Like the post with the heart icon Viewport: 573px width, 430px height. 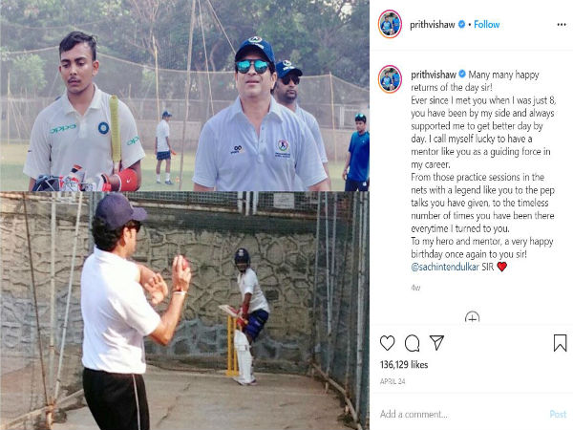tap(388, 343)
